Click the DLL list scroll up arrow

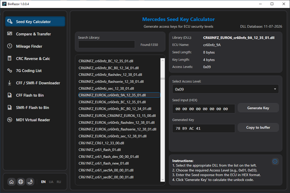(x=163, y=60)
